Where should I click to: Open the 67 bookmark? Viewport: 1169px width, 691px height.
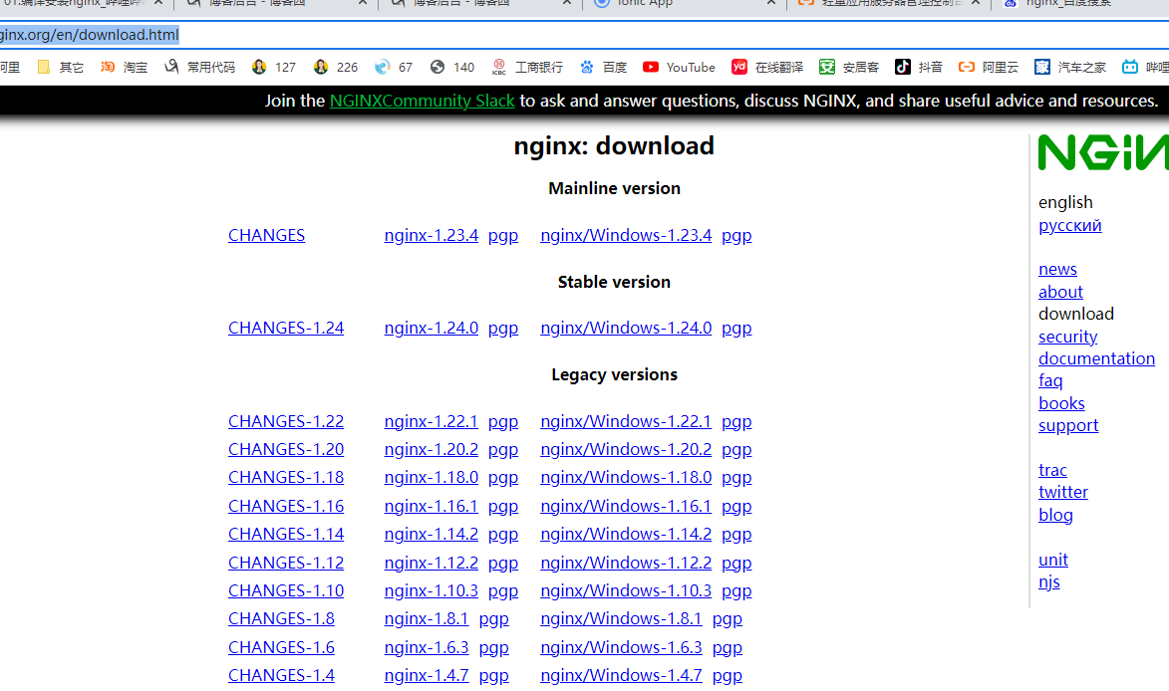394,67
